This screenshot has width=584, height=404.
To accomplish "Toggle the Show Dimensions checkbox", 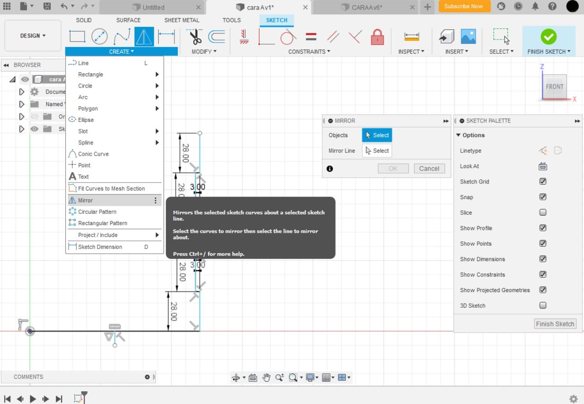I will [543, 259].
